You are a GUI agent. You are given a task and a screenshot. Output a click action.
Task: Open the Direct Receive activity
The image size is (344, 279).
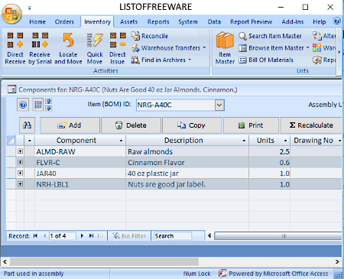[15, 48]
